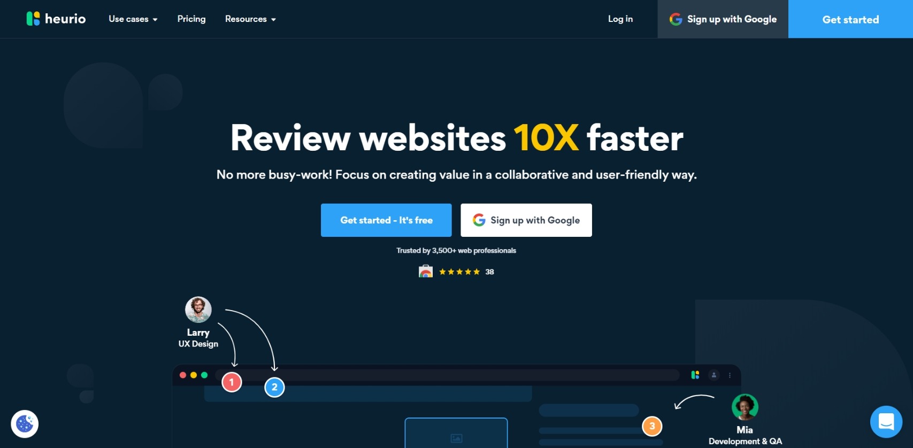The image size is (913, 448).
Task: Open cookie preferences icon
Action: (x=25, y=424)
